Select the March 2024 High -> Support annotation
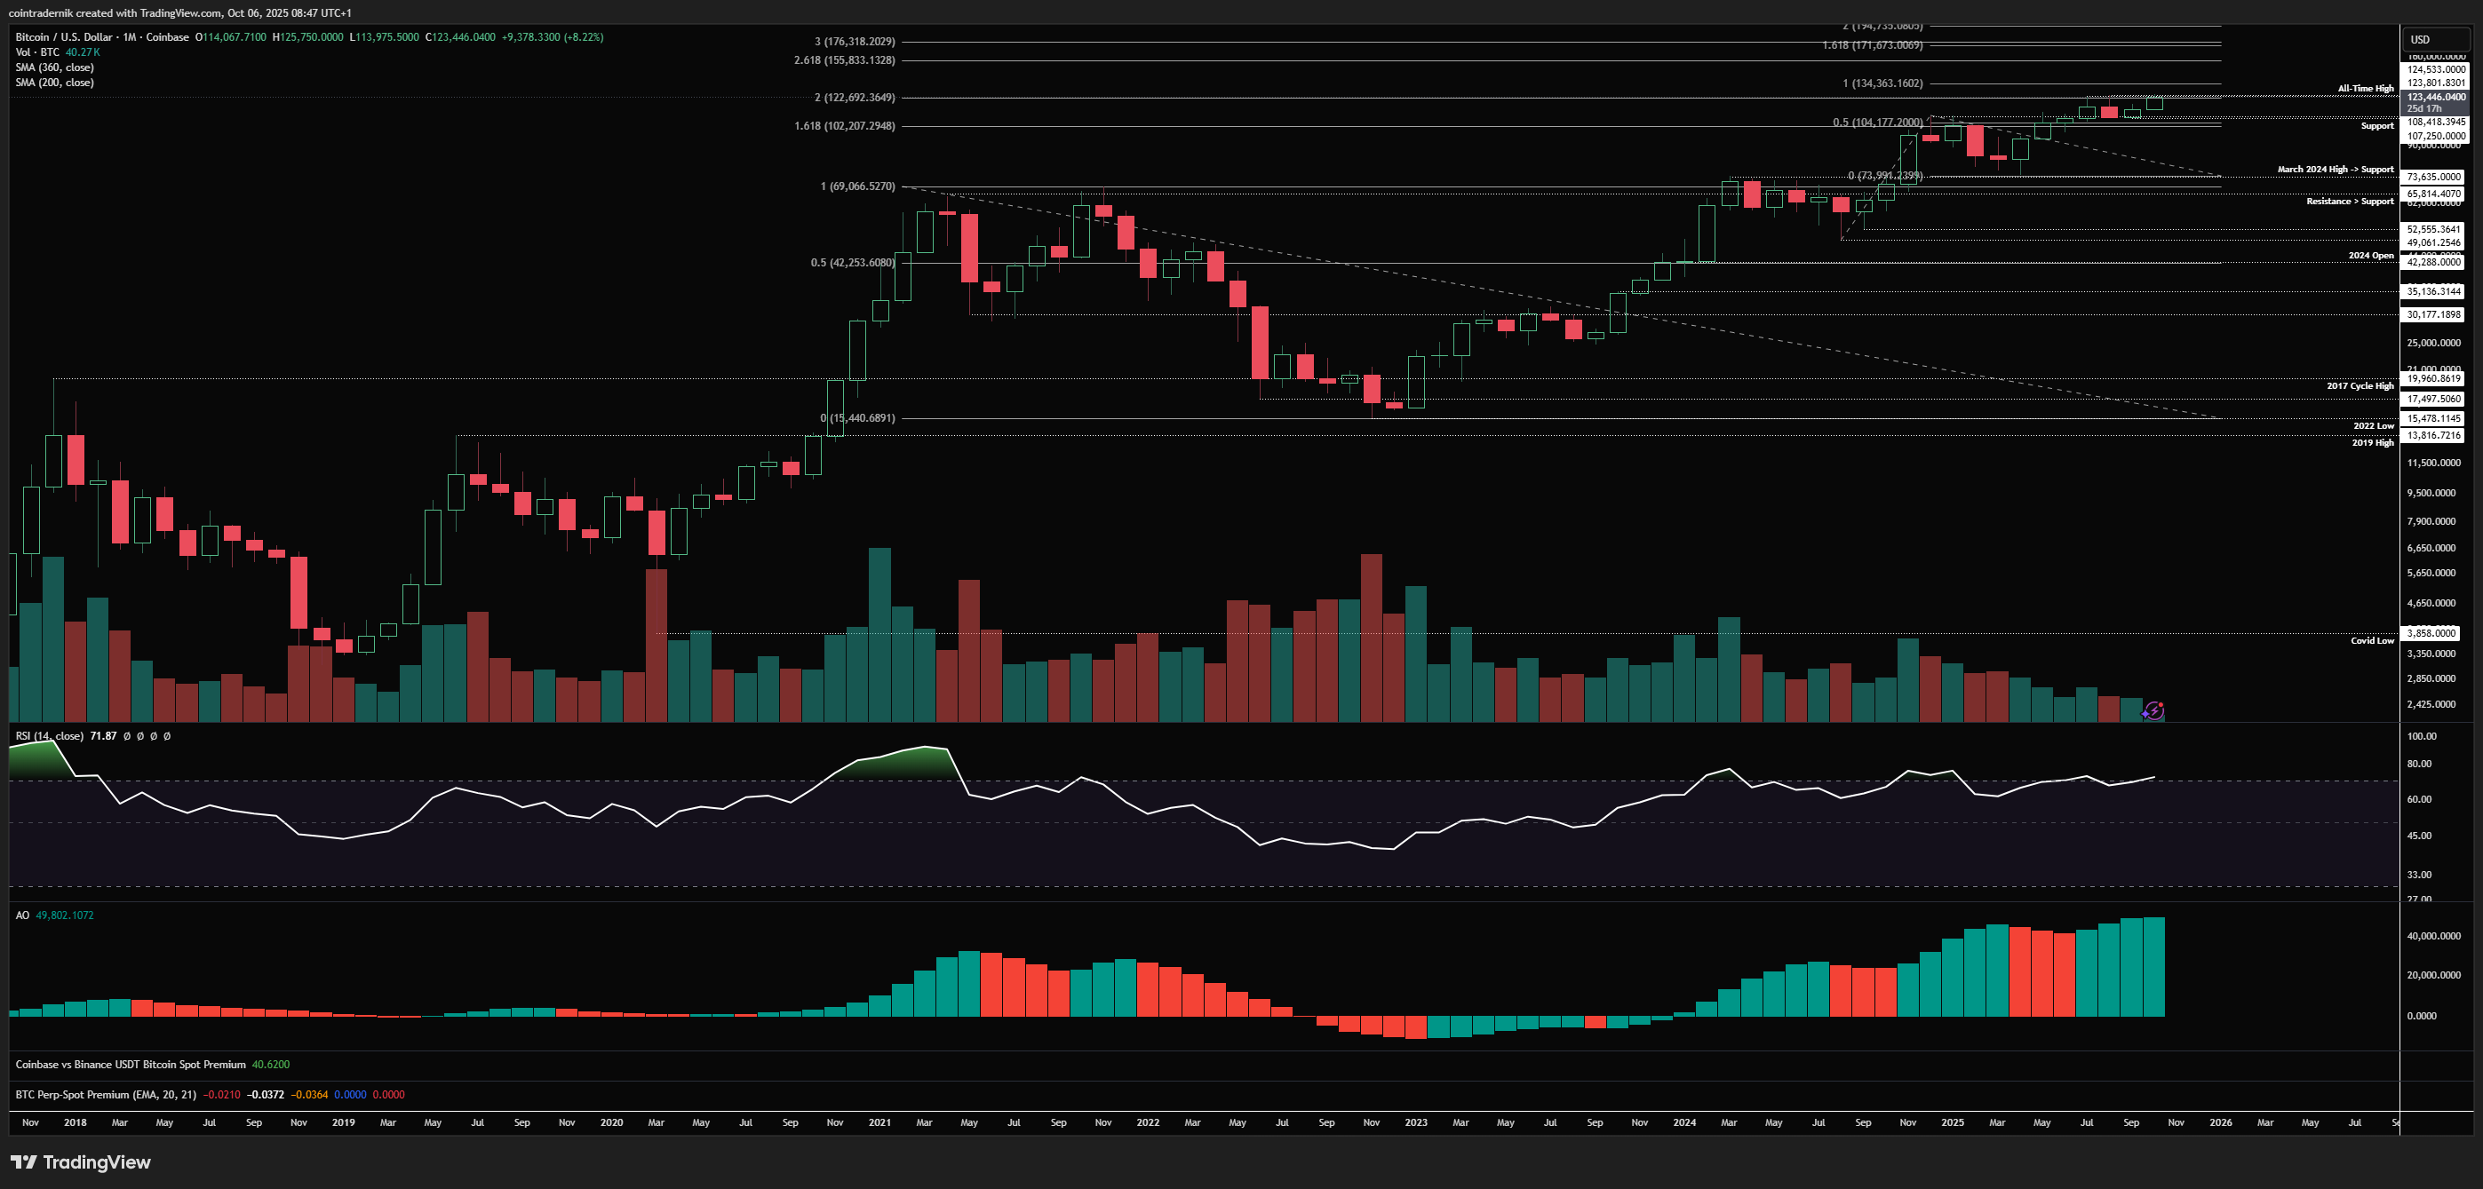 click(2335, 170)
